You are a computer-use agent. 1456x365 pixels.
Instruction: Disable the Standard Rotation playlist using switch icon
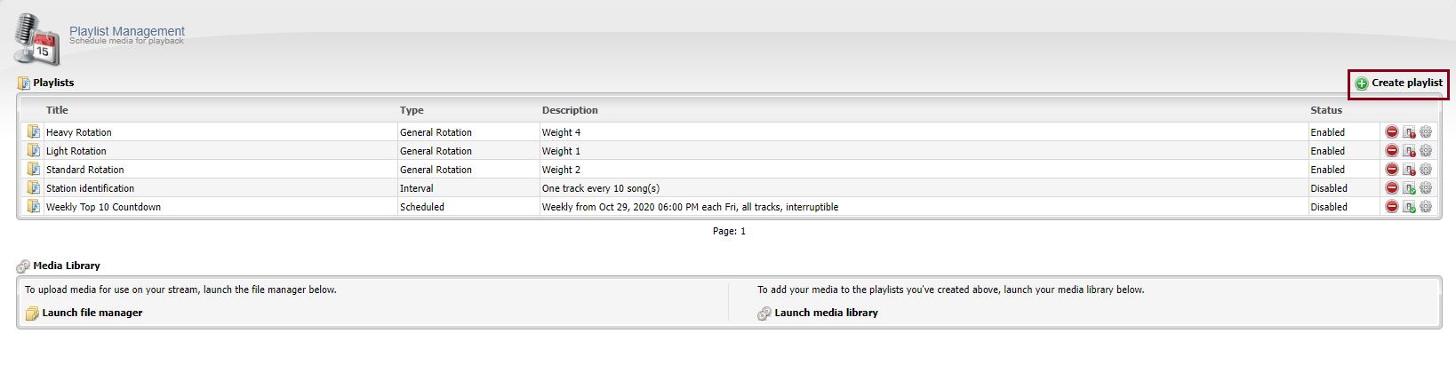pyautogui.click(x=1409, y=169)
